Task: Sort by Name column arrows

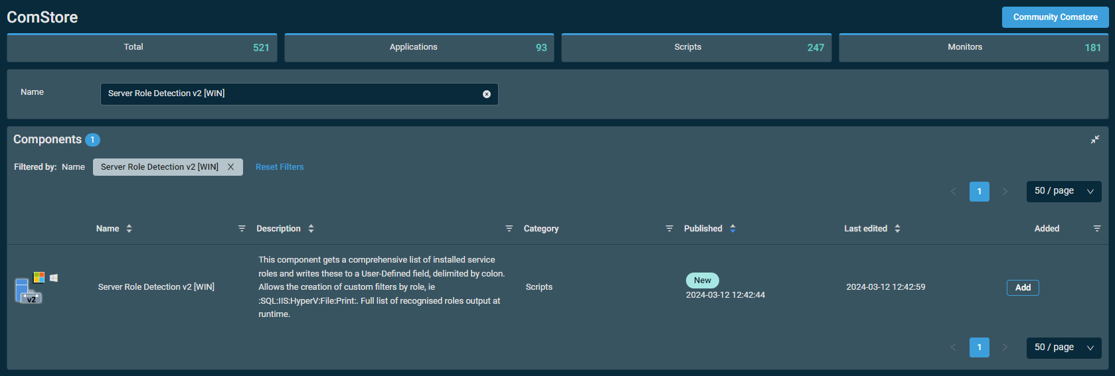Action: tap(129, 229)
